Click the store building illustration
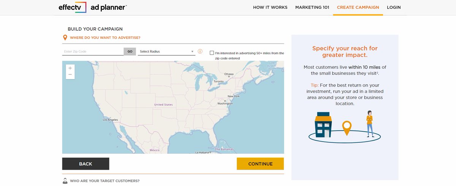The image size is (456, 186). pyautogui.click(x=323, y=125)
